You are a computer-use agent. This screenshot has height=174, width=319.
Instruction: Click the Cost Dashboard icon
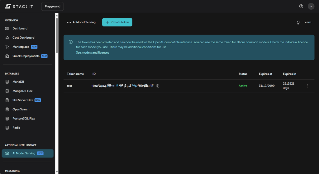(x=7, y=38)
